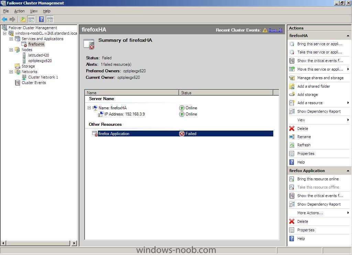Collapse the Name: firefoxHA resource row
The width and height of the screenshot is (352, 255).
[x=89, y=108]
